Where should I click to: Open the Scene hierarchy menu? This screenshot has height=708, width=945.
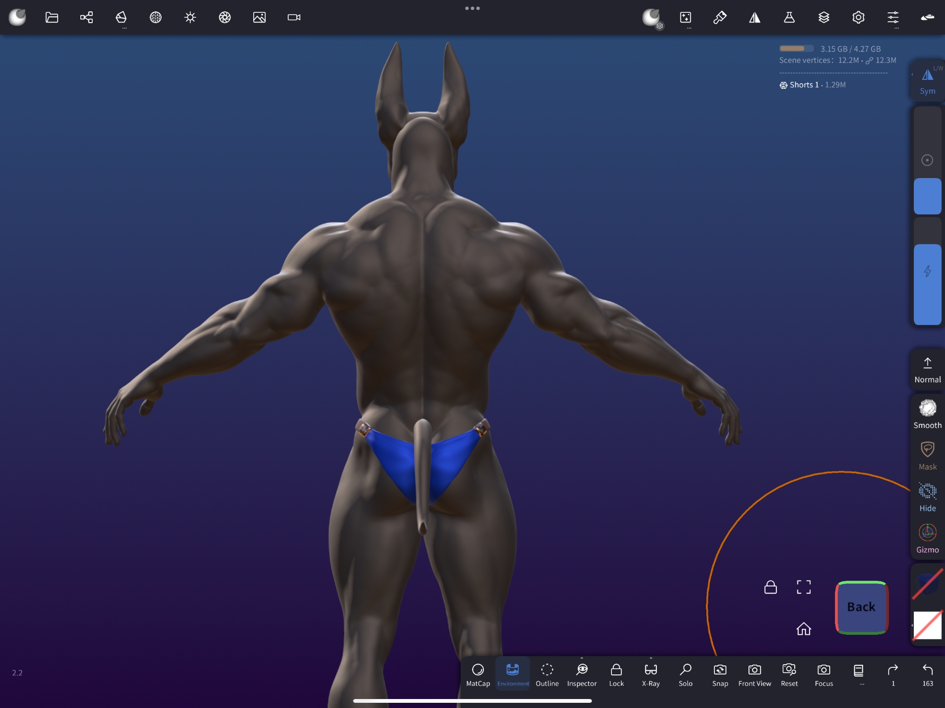pos(86,17)
